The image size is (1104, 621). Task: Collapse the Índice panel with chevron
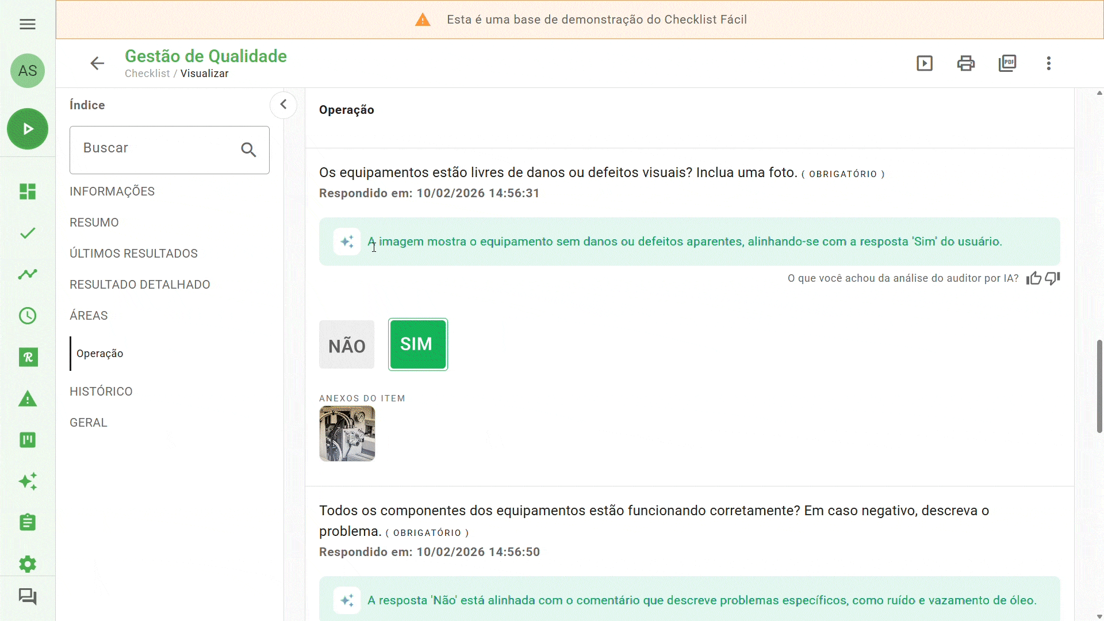(283, 105)
